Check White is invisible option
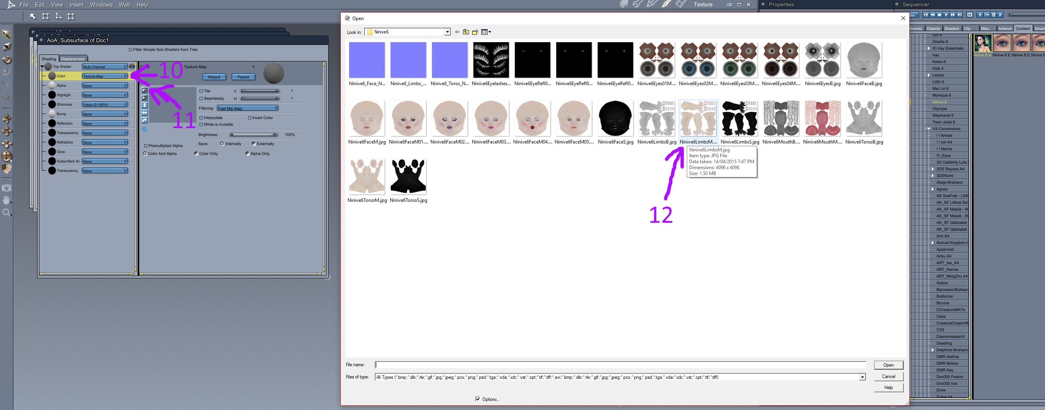Screen dimensions: 1045x410 [201, 125]
